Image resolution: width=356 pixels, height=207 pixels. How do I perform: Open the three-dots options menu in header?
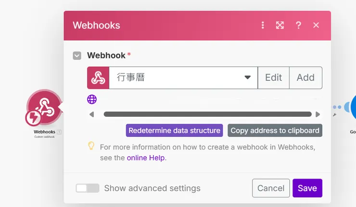point(263,25)
